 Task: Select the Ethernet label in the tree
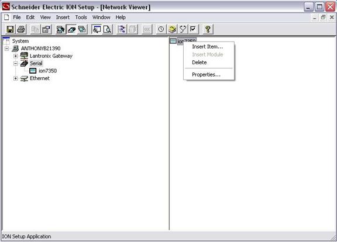[x=40, y=78]
